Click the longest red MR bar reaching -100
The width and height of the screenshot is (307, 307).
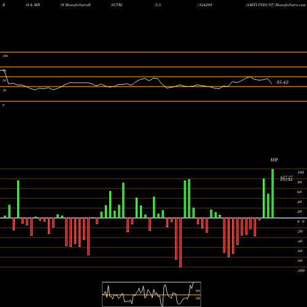[x=181, y=243]
